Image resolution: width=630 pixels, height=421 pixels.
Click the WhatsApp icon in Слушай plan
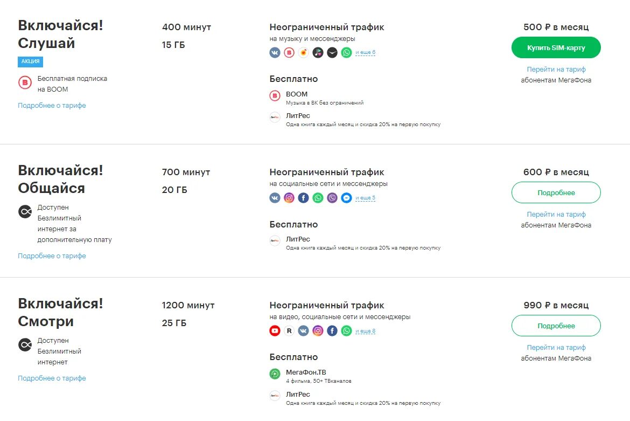(346, 52)
